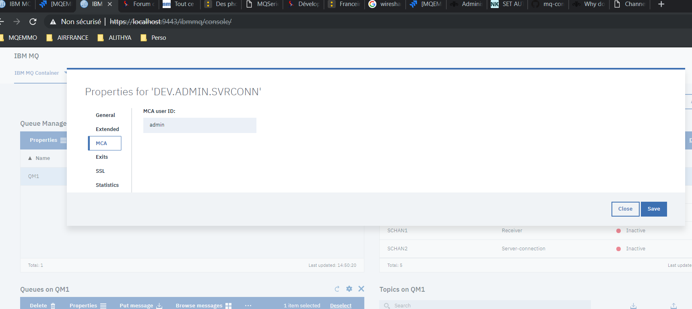This screenshot has height=309, width=692.
Task: Click Browse messages in Queues toolbar
Action: [x=203, y=305]
